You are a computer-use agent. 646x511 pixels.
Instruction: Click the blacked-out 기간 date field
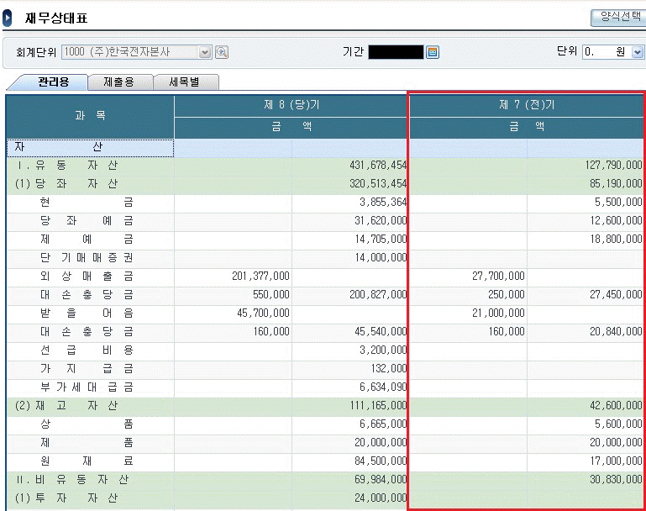point(396,52)
